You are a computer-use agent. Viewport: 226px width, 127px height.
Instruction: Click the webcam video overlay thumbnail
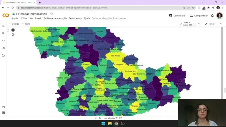click(202, 113)
